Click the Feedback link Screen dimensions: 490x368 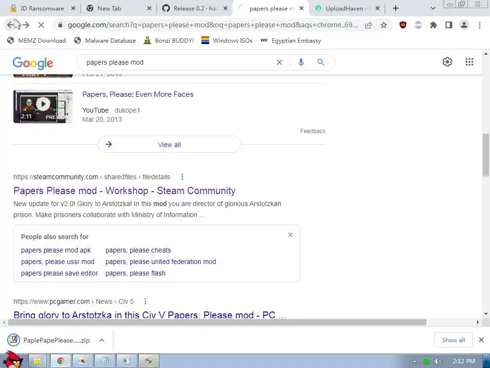coord(312,131)
